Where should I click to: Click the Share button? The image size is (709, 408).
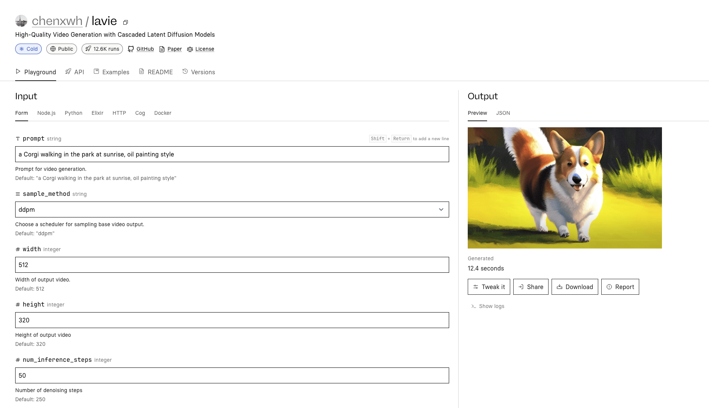pos(531,287)
